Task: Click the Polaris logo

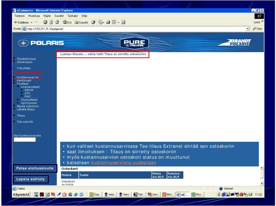Action: pos(41,43)
